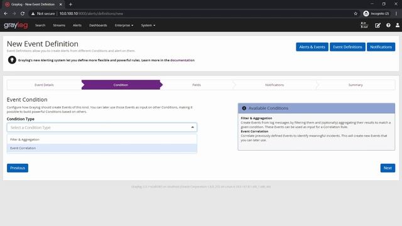This screenshot has width=402, height=226.
Task: Go to Alerts in navigation
Action: [x=77, y=25]
